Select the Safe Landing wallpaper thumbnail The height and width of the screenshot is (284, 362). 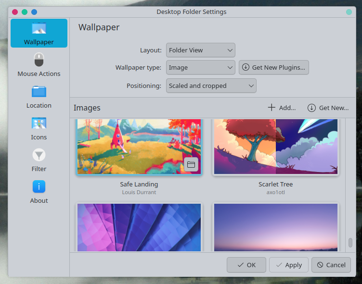139,147
